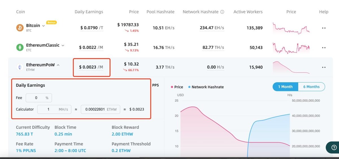This screenshot has width=339, height=159.
Task: Click the ETHW earnings output field
Action: [x=100, y=109]
